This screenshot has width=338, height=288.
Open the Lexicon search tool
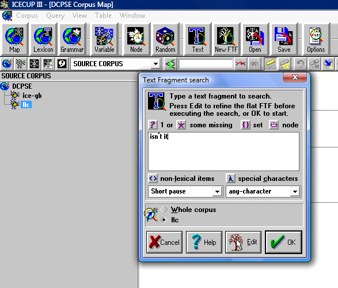[x=43, y=39]
